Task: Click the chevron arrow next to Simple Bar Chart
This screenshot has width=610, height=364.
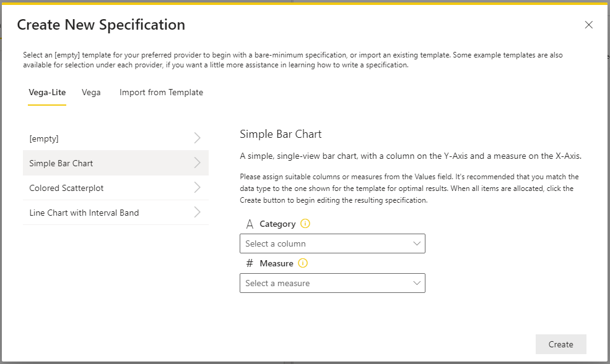Action: [x=197, y=163]
